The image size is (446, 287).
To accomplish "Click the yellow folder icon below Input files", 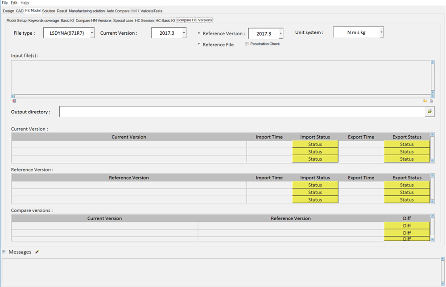I will tap(425, 101).
